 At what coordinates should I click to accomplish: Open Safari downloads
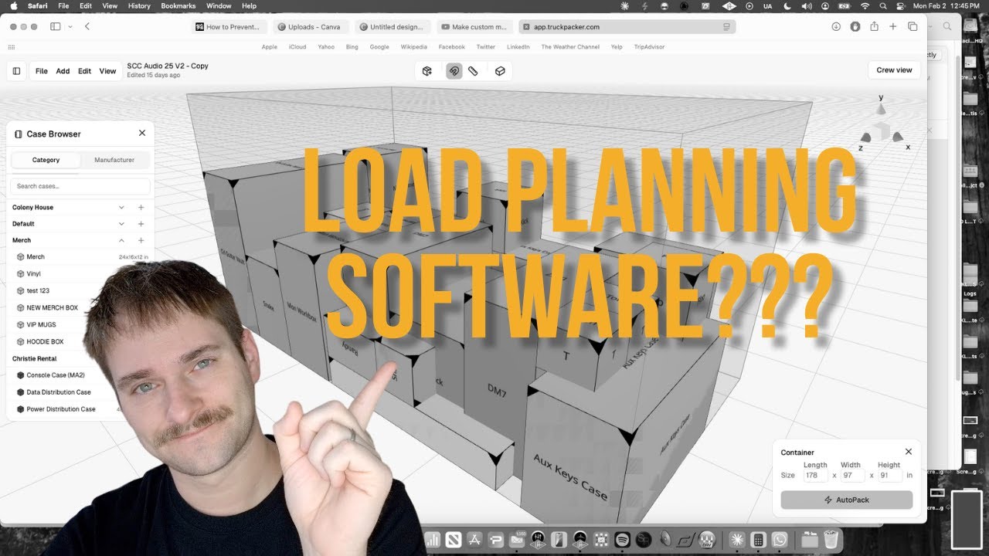836,26
